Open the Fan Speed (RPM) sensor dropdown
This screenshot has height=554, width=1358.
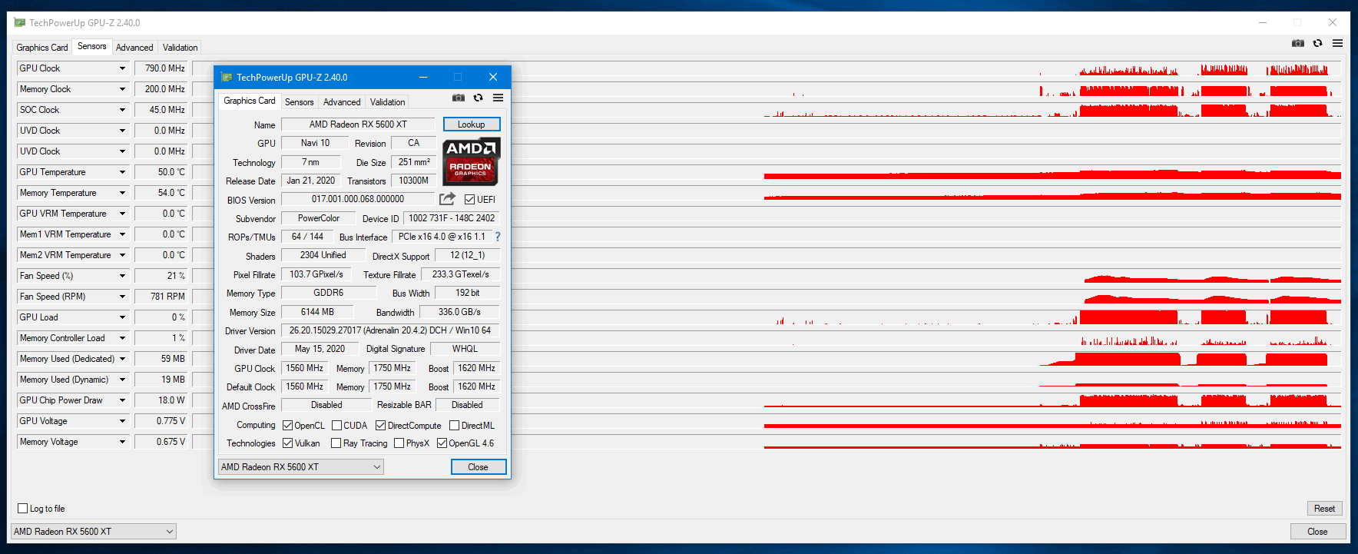[x=122, y=297]
